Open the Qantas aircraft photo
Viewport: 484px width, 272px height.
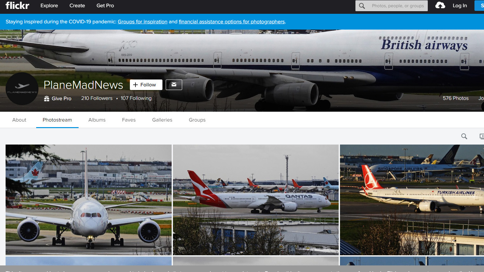tap(256, 200)
